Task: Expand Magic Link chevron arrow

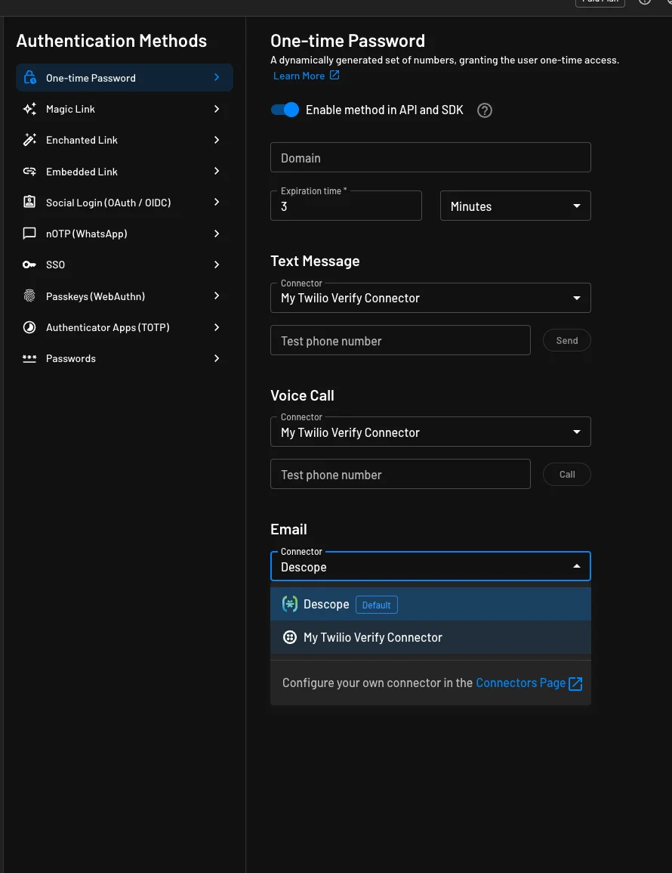Action: [x=217, y=109]
